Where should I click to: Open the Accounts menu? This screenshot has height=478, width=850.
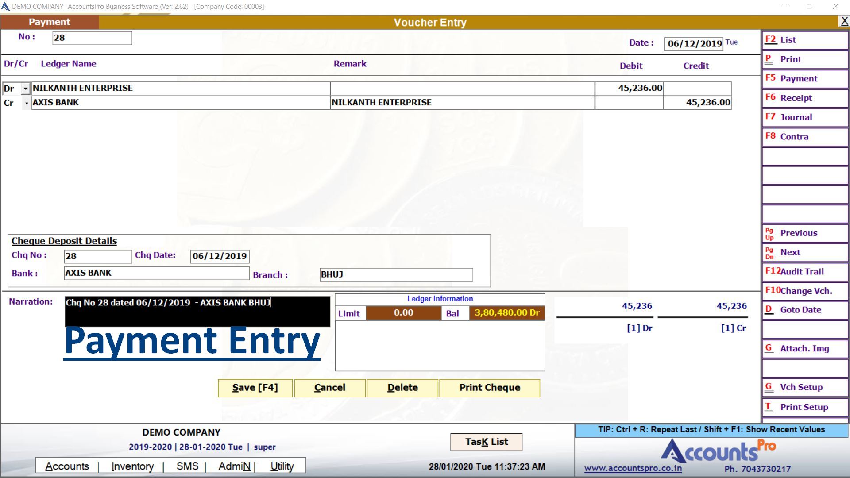pyautogui.click(x=67, y=466)
